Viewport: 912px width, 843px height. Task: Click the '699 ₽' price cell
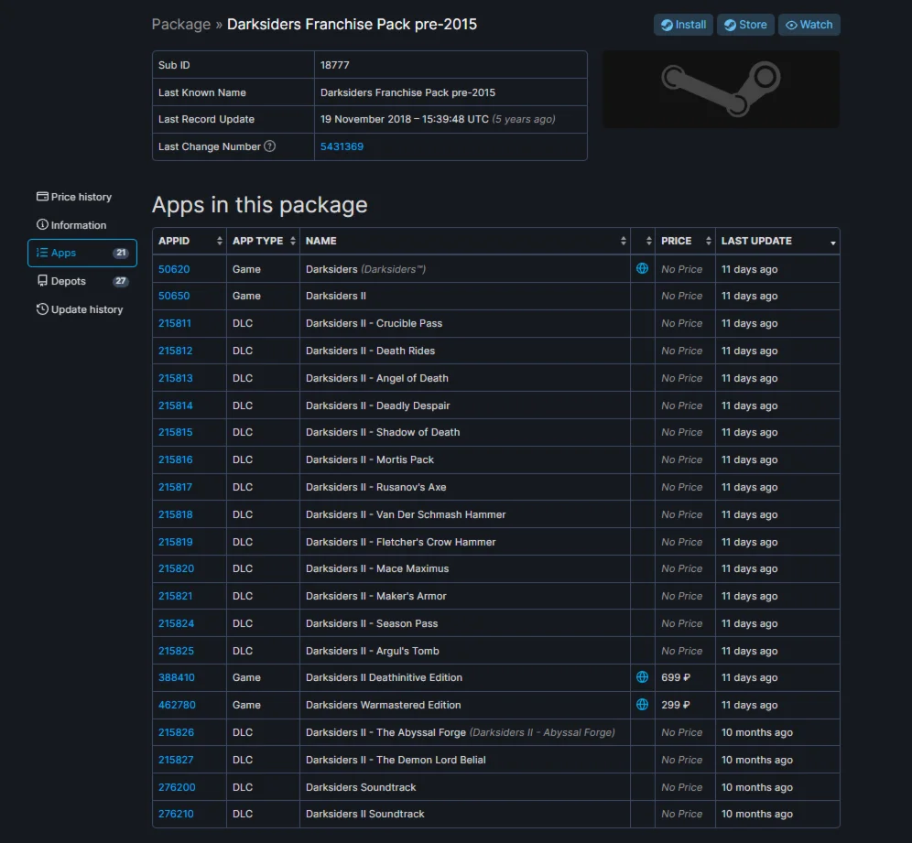[x=685, y=677]
